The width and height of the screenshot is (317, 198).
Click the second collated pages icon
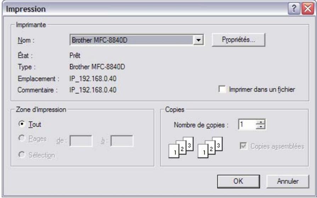[x=210, y=147]
